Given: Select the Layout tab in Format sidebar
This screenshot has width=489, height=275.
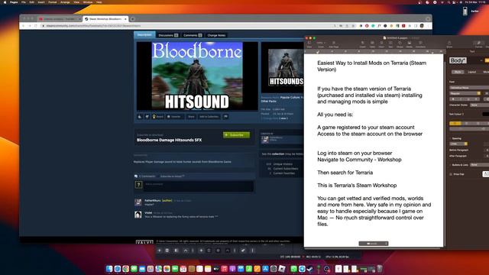Looking at the screenshot, I should [x=472, y=72].
